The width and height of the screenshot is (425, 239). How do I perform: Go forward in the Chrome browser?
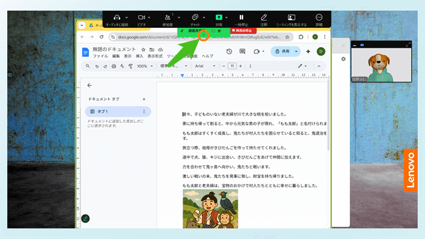92,37
